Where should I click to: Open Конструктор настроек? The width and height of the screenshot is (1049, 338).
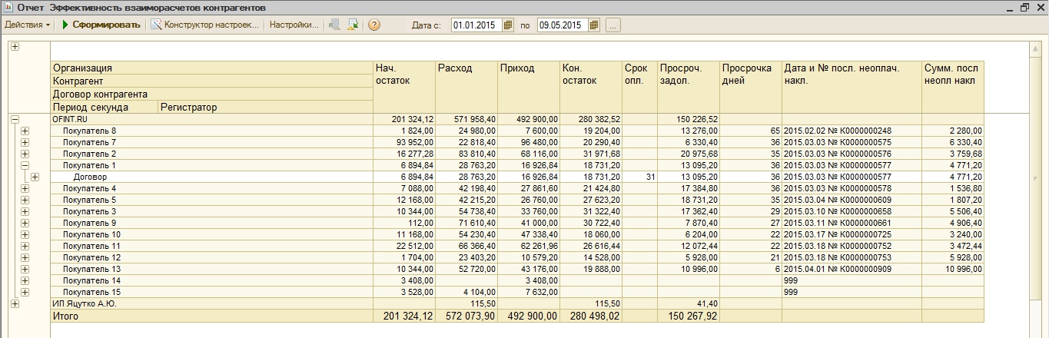(205, 25)
